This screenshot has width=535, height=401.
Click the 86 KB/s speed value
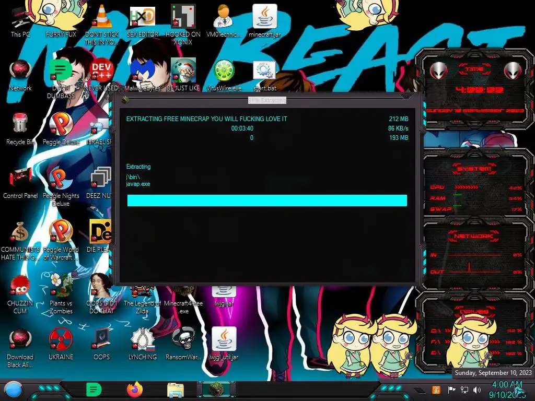click(398, 128)
